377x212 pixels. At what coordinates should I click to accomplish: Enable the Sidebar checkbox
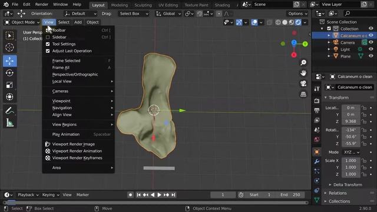(x=48, y=37)
